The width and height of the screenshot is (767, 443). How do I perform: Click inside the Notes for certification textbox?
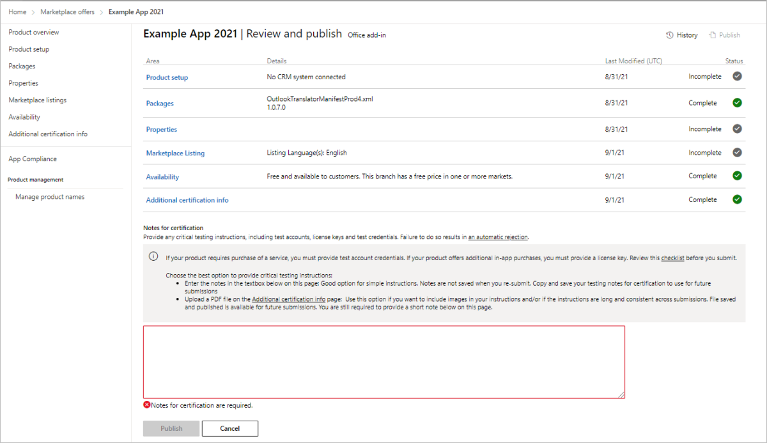(x=383, y=362)
